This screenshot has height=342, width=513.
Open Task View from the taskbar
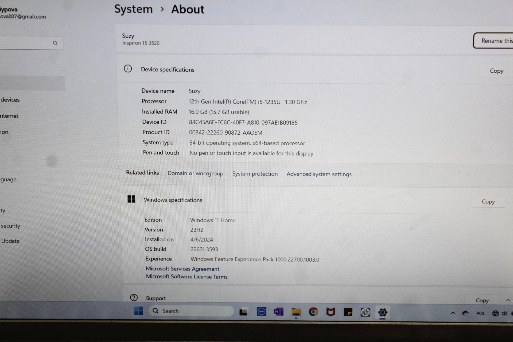tap(243, 312)
